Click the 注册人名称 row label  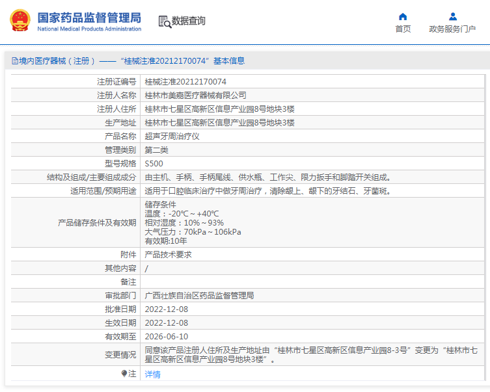coord(116,96)
